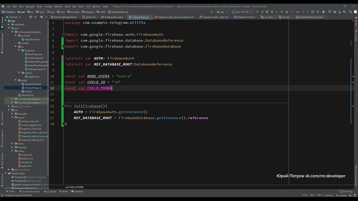Open the Pixel device selector dropdown
The image size is (358, 201).
click(x=242, y=12)
